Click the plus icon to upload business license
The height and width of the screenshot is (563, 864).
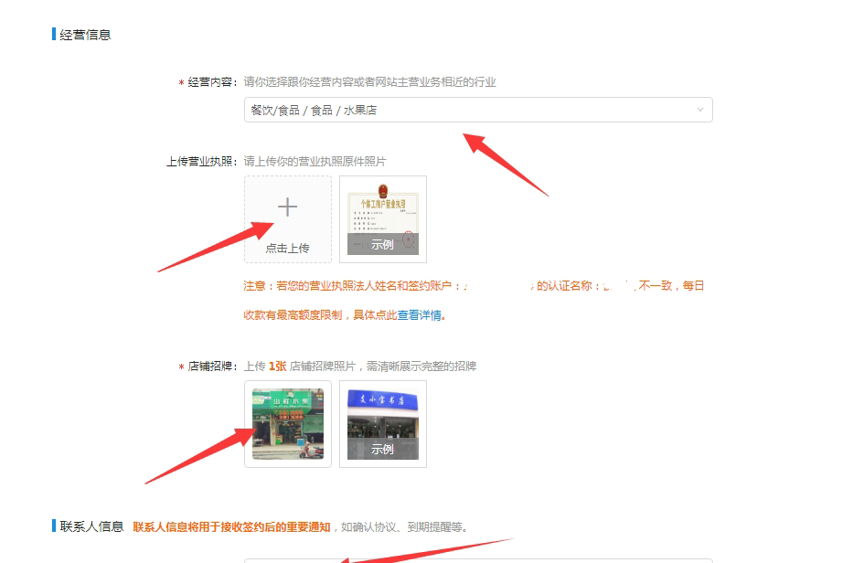[287, 207]
